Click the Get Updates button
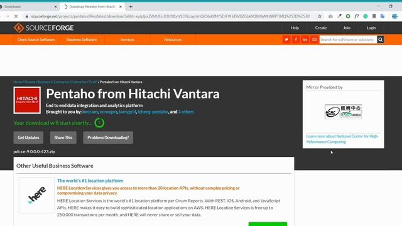402x226 pixels. [x=28, y=137]
